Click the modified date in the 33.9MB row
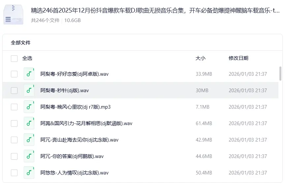 point(248,74)
